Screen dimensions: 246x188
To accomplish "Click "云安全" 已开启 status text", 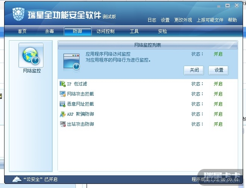I will (40, 179).
